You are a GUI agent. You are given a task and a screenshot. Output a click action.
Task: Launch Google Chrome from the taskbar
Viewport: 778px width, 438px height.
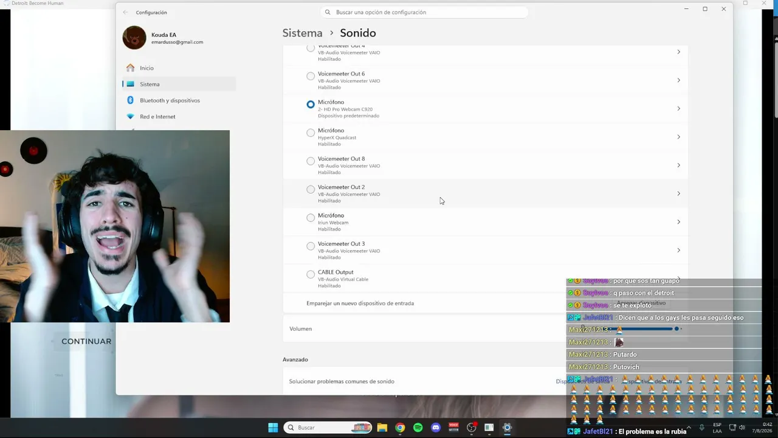tap(400, 428)
